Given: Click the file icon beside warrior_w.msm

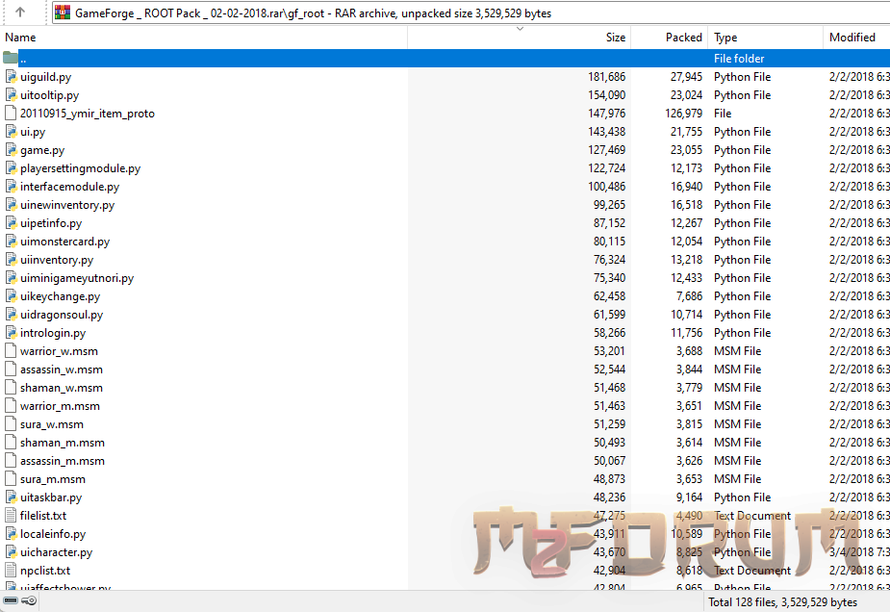Looking at the screenshot, I should point(11,351).
